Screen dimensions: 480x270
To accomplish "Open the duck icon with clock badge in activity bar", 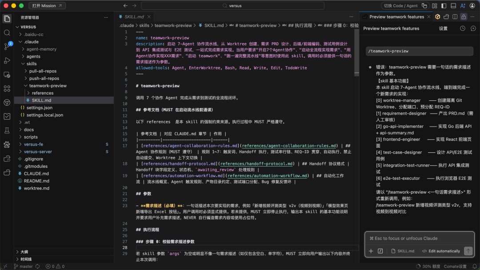I will 7,159.
